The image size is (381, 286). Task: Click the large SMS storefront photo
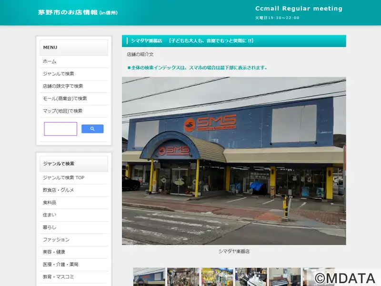point(234,161)
